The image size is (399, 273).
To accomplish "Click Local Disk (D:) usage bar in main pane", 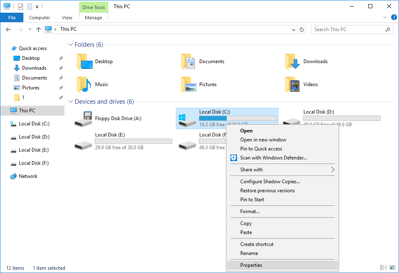I will (x=342, y=118).
